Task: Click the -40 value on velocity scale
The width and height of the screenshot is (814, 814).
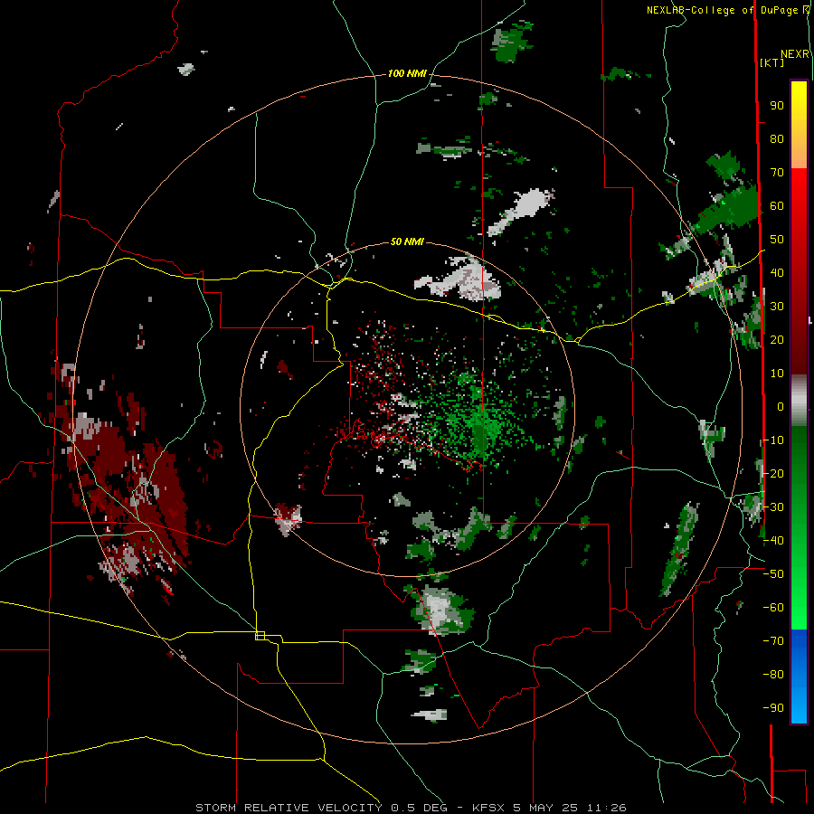Action: click(x=773, y=541)
